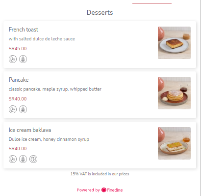Select the Ice cream baklava item title
This screenshot has height=196, width=201.
30,130
